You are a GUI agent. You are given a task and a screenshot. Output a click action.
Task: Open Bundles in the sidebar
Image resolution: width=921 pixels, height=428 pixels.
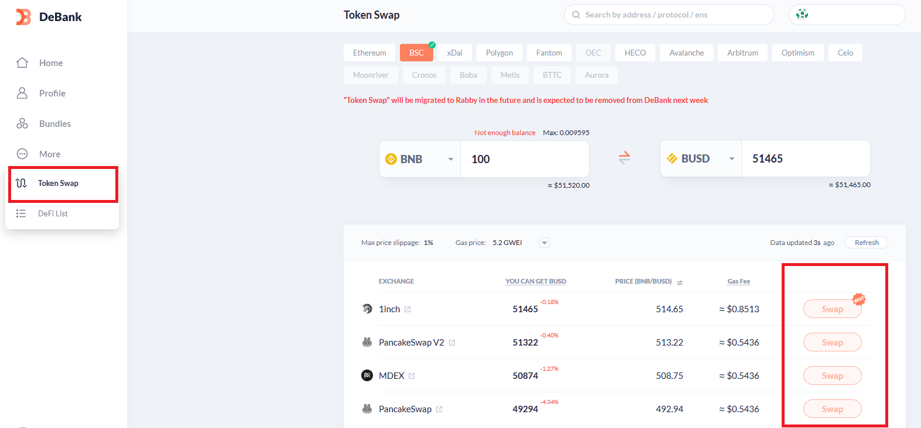[x=55, y=123]
